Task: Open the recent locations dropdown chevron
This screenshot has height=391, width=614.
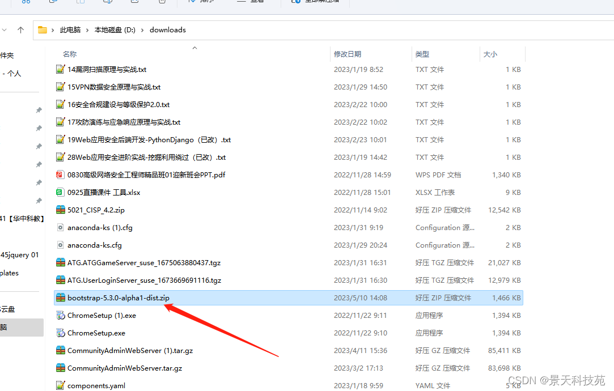Action: pos(5,29)
